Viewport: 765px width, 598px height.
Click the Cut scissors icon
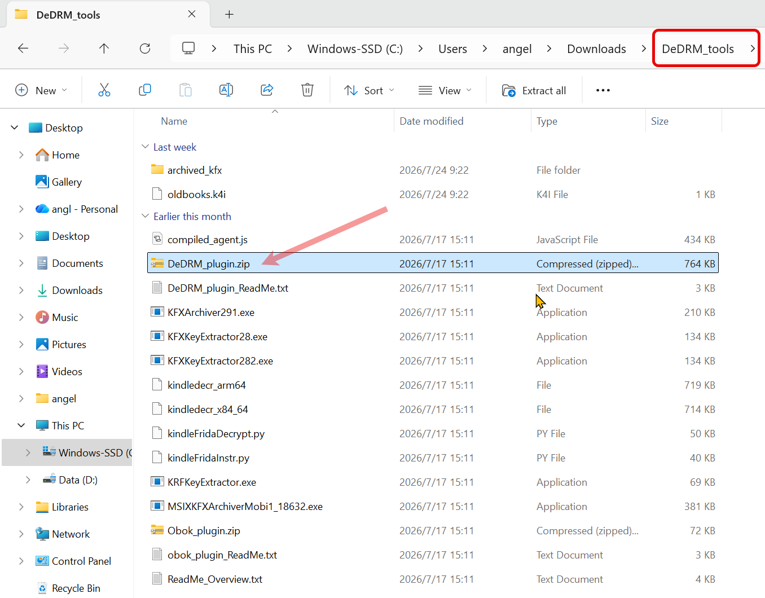[x=104, y=90]
